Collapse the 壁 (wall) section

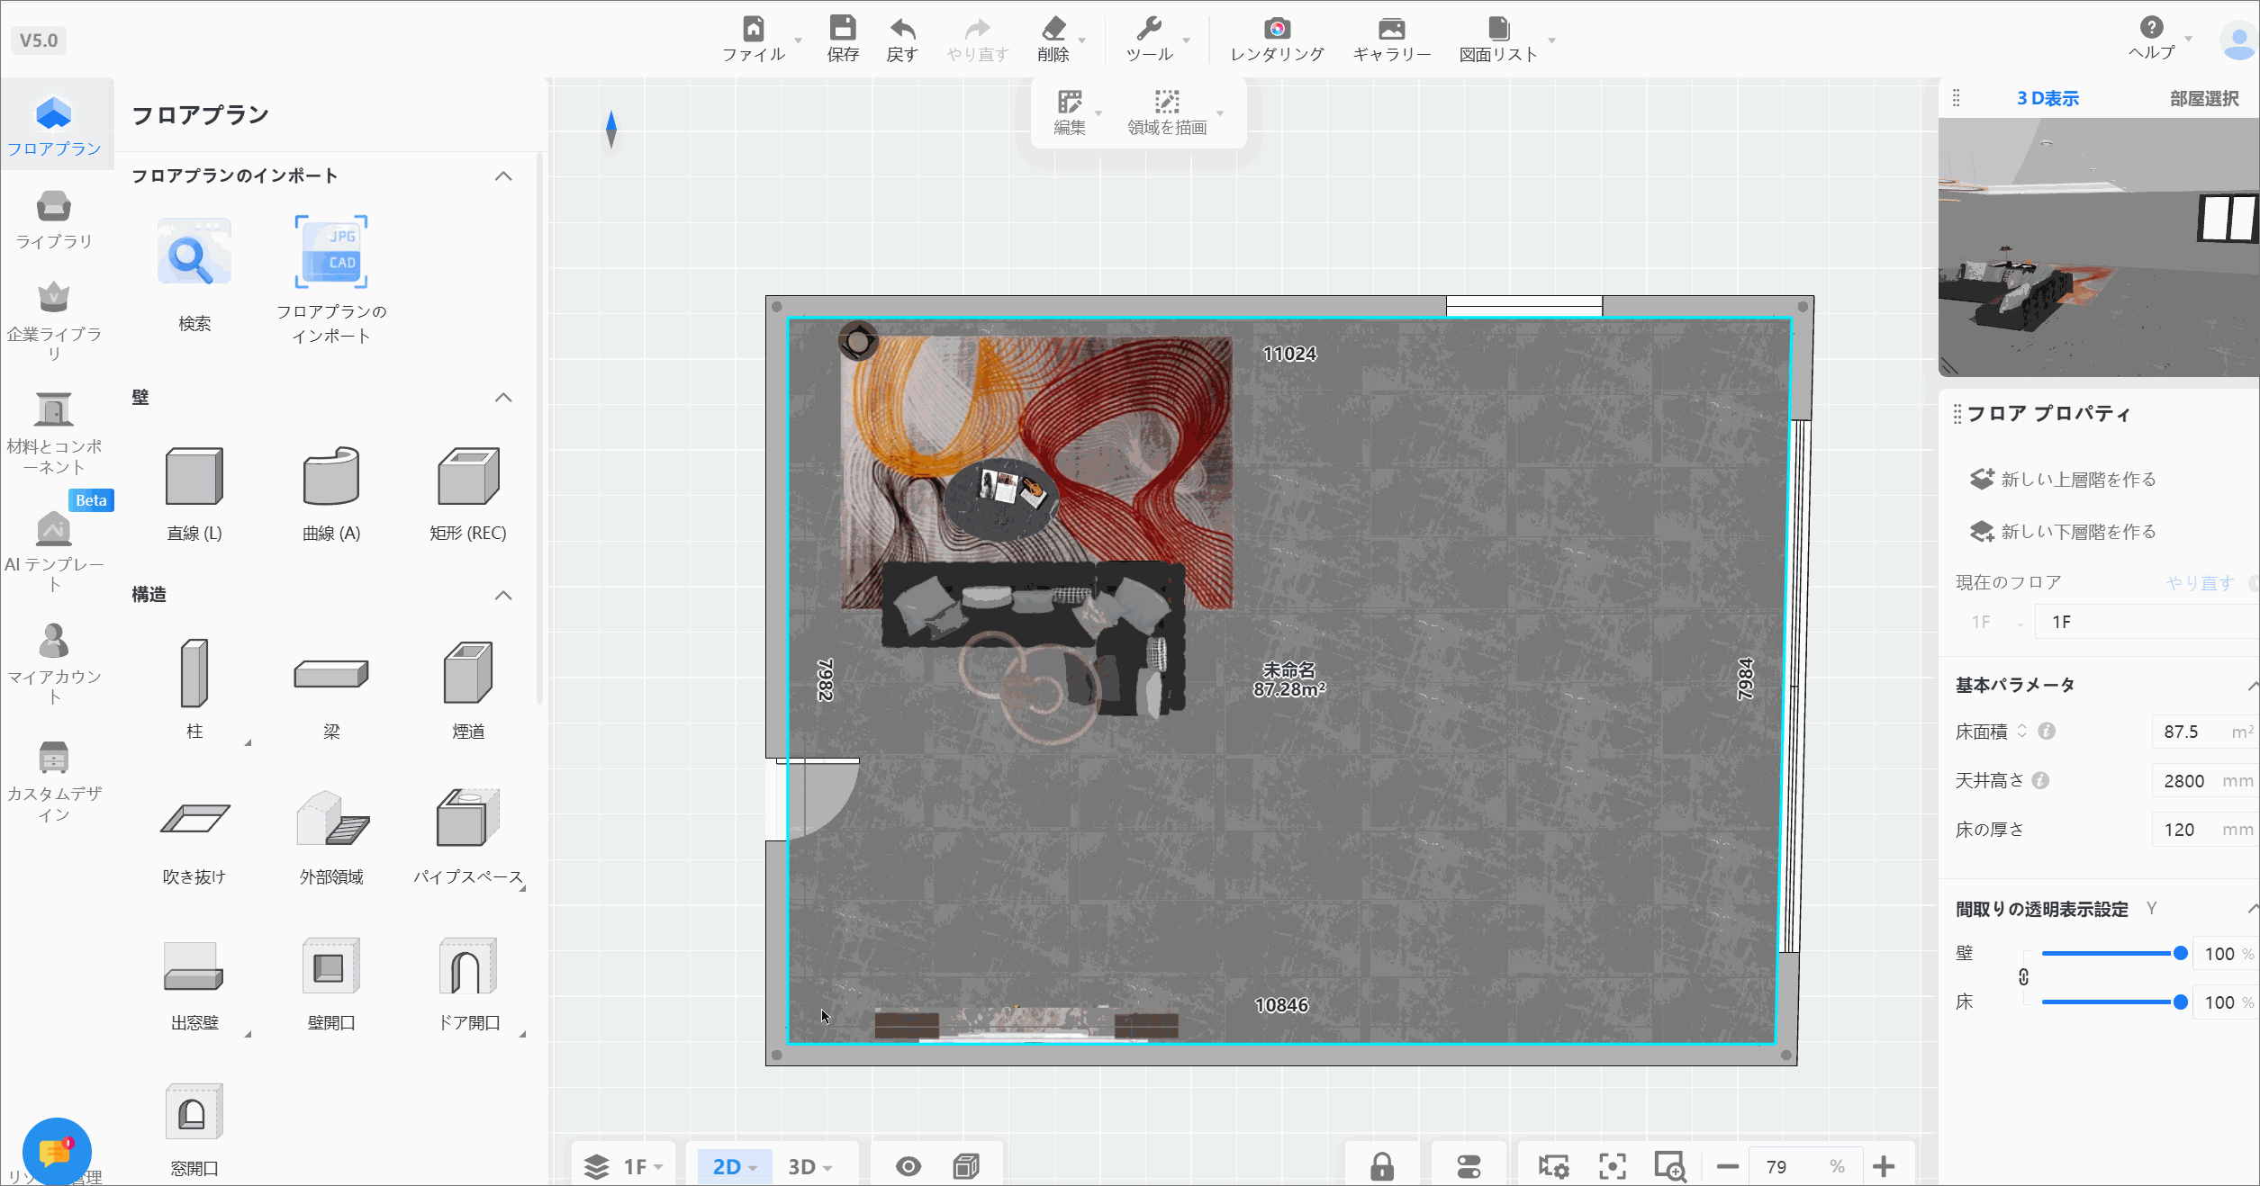tap(503, 398)
